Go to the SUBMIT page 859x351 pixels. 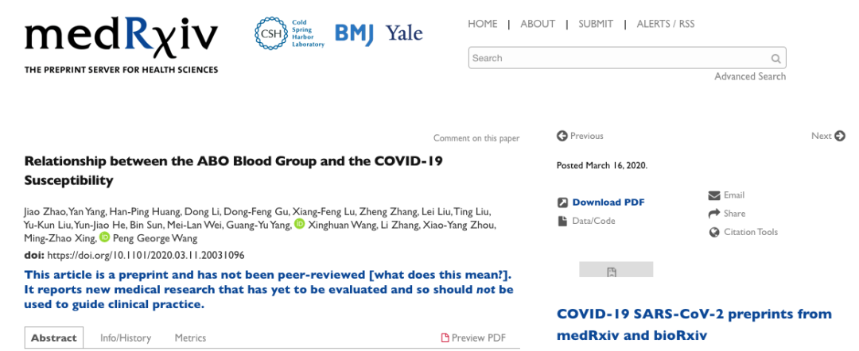pos(596,24)
